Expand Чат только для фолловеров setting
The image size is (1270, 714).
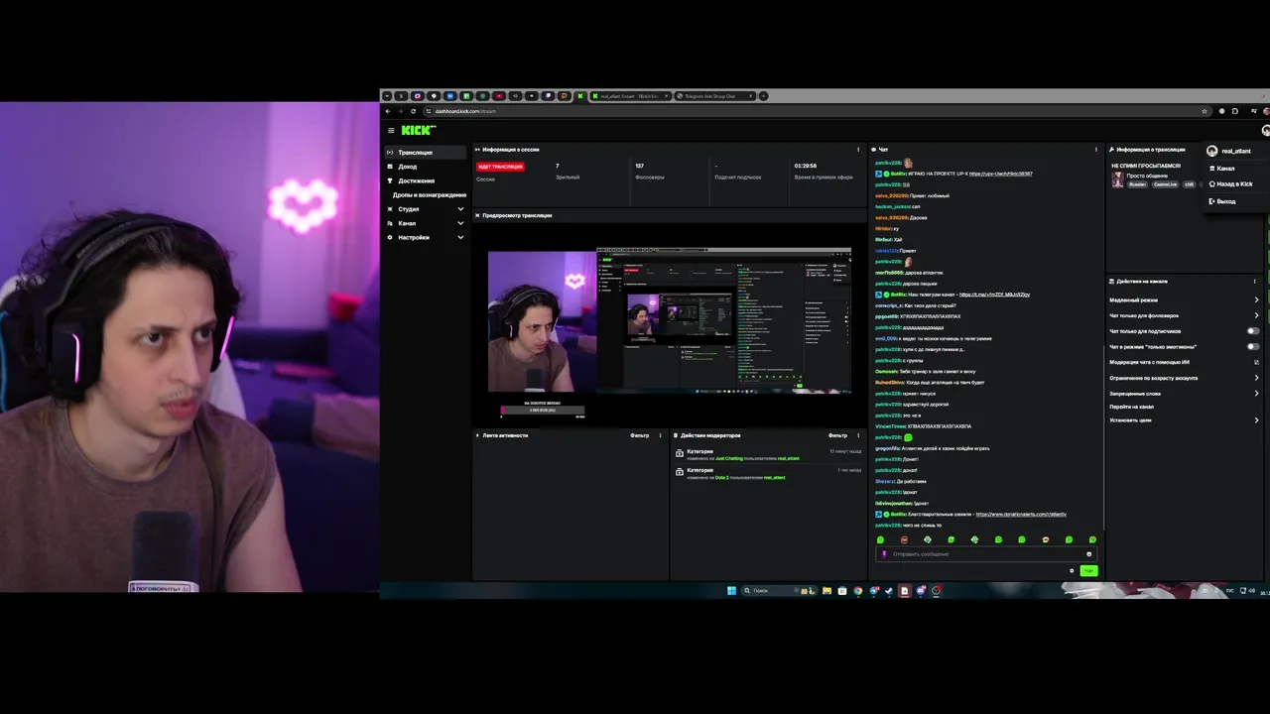[x=1184, y=315]
